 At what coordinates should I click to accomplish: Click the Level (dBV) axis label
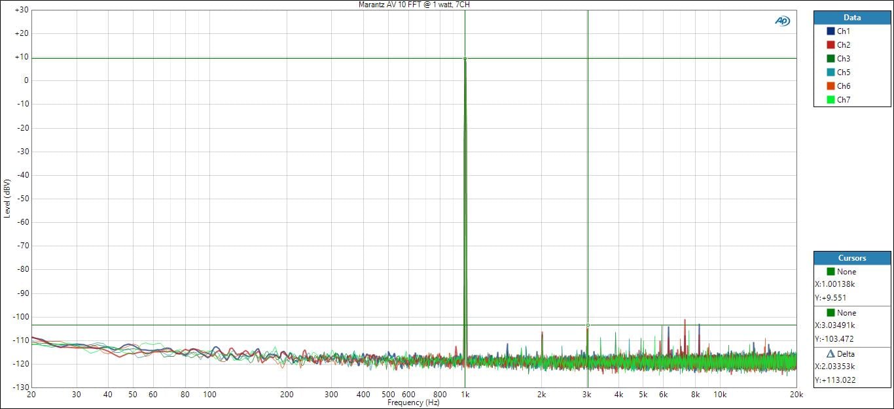(x=7, y=198)
